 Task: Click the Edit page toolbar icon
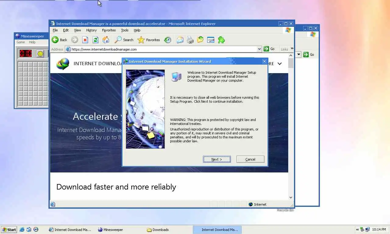click(x=211, y=40)
